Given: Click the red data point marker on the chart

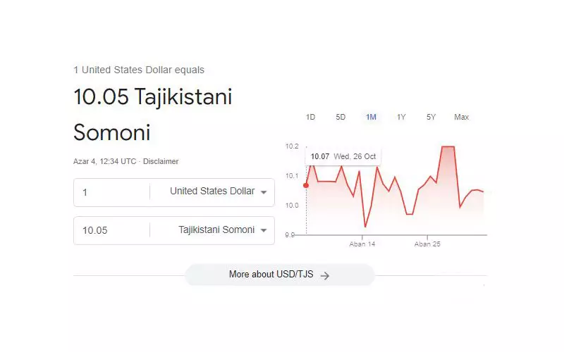Looking at the screenshot, I should point(306,186).
